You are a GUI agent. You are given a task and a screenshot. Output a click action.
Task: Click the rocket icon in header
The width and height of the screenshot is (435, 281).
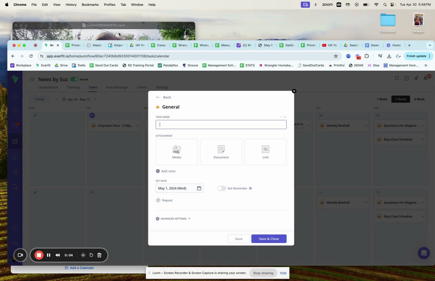416,78
